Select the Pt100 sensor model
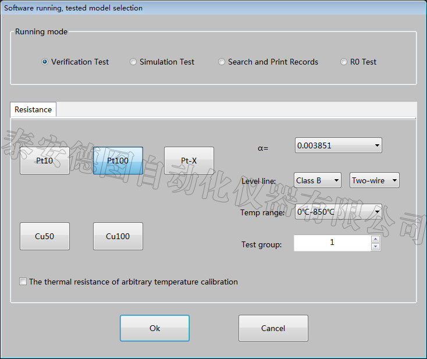 pos(118,161)
